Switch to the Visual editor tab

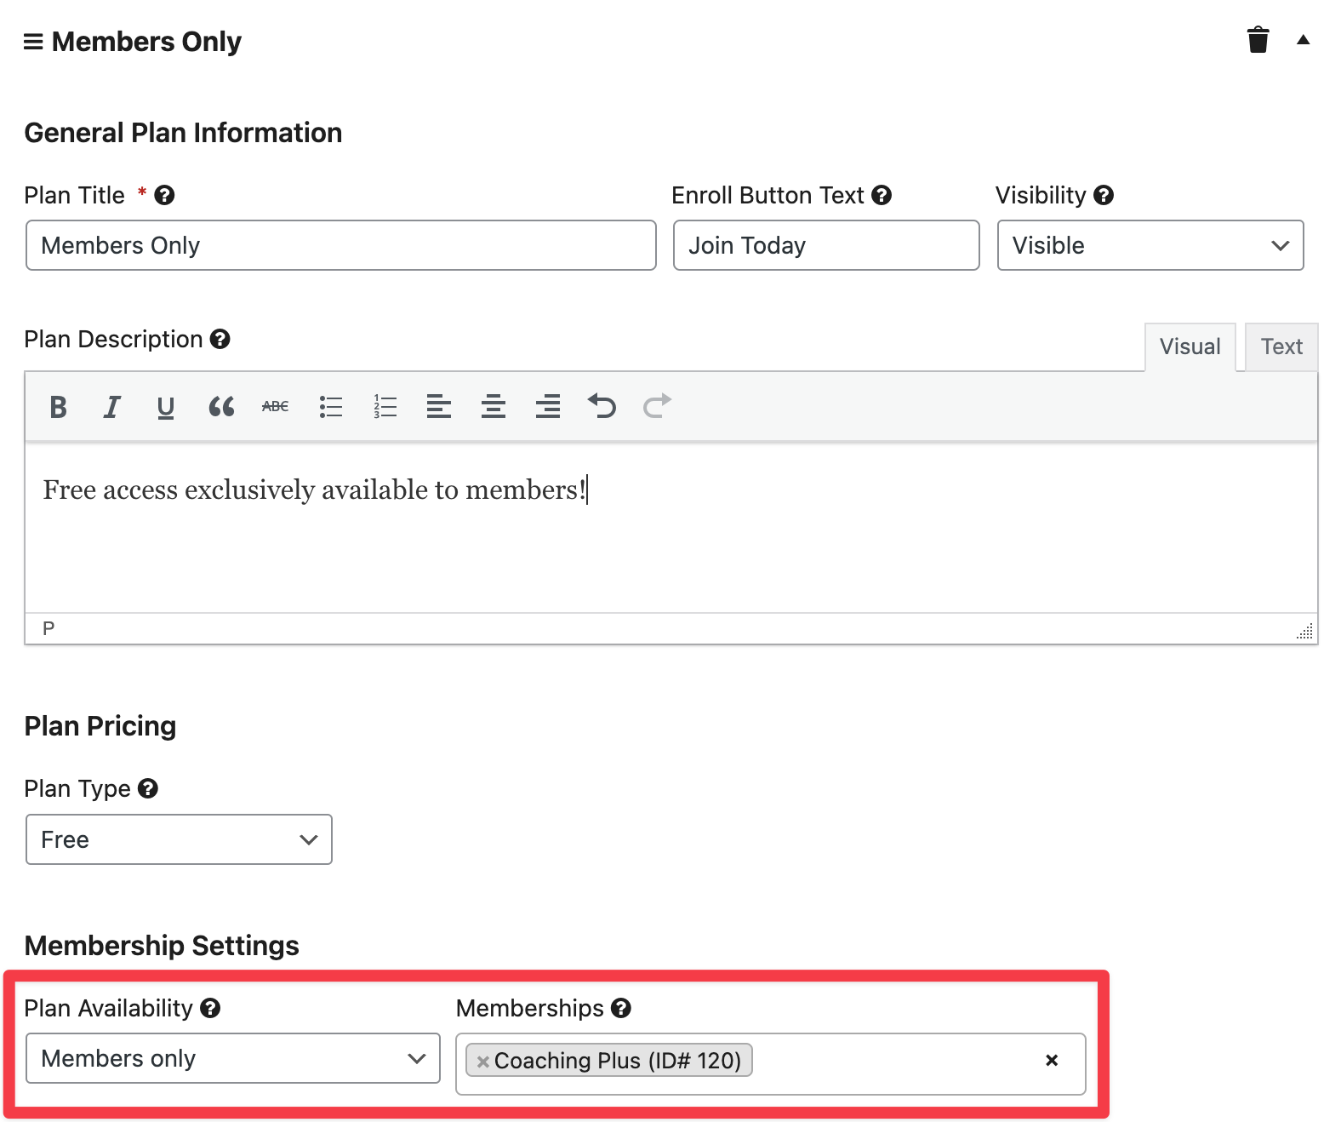point(1190,346)
